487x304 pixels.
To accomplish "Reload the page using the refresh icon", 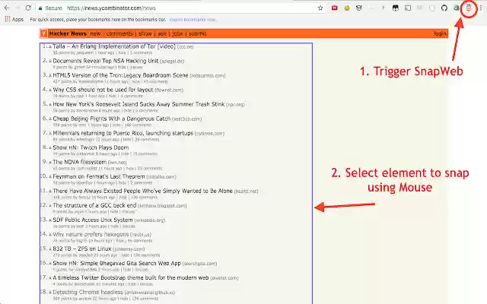I will pyautogui.click(x=28, y=8).
